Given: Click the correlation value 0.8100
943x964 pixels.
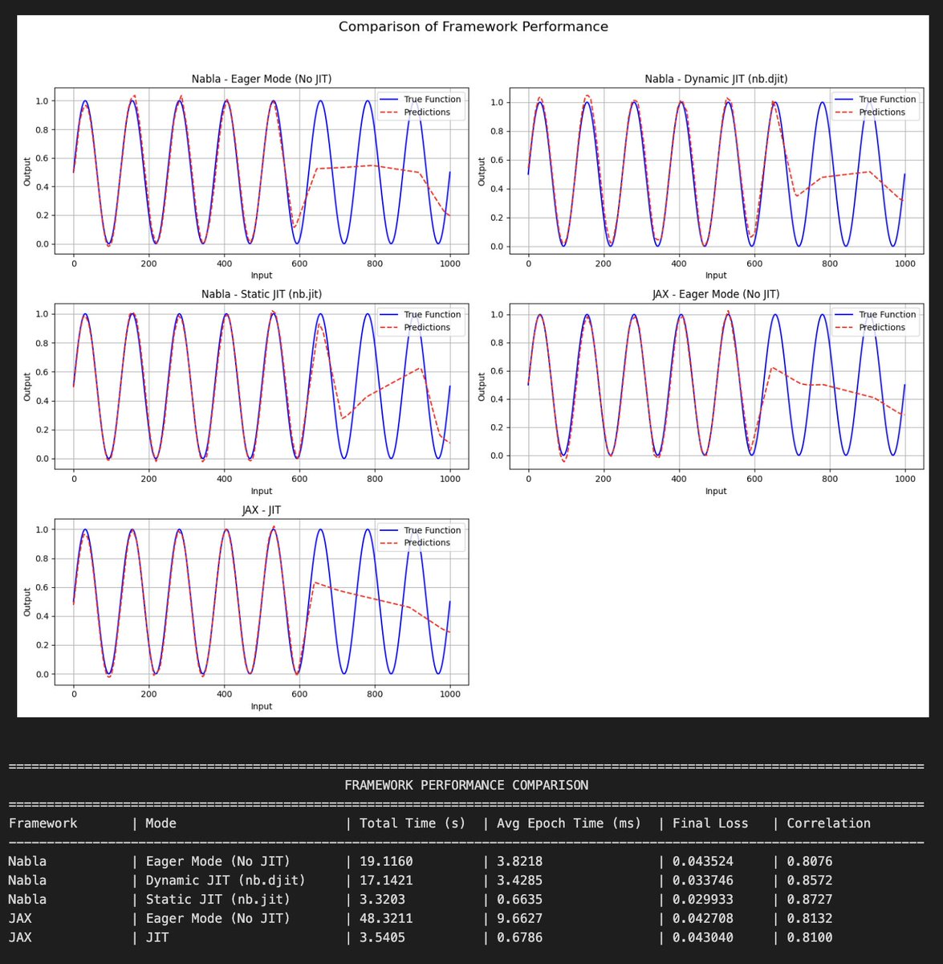Looking at the screenshot, I should pos(810,937).
